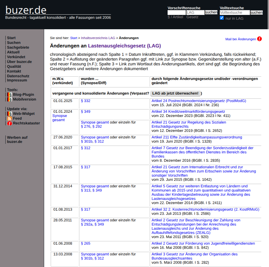Open Artikel 21 Soziales Entschädigungsrecht link
This screenshot has height=267, width=269.
[189, 124]
